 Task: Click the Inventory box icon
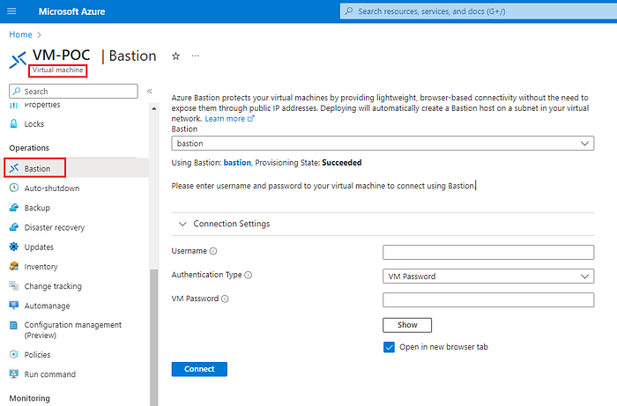pyautogui.click(x=14, y=267)
